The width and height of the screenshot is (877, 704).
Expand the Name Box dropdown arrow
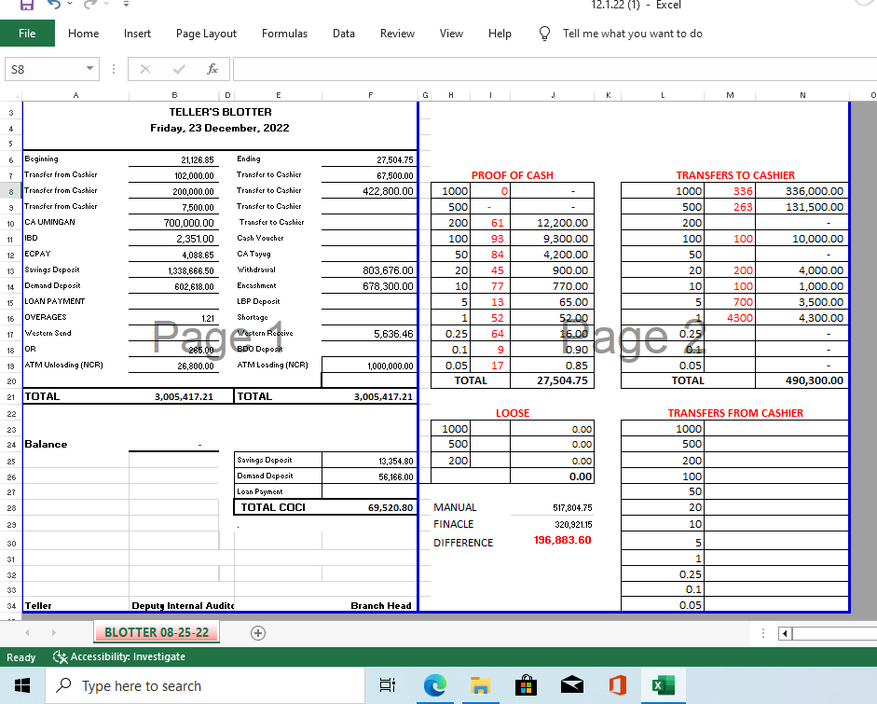click(89, 69)
